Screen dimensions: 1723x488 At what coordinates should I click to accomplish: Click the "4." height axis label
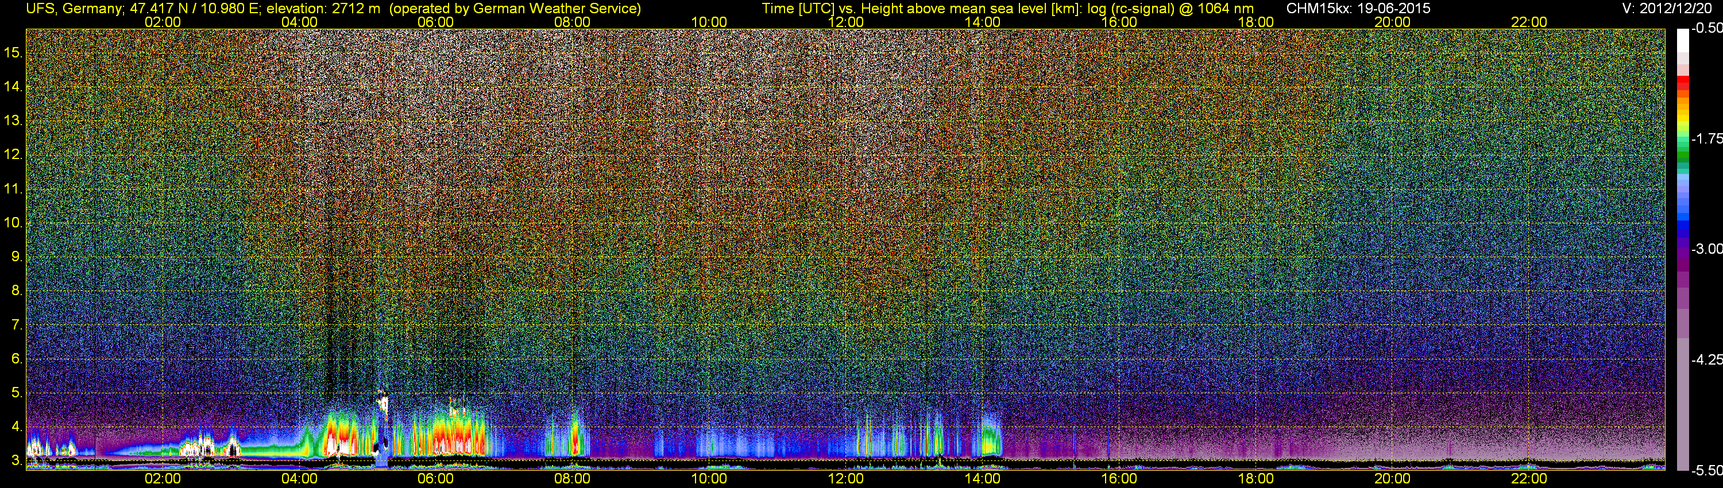pyautogui.click(x=17, y=427)
